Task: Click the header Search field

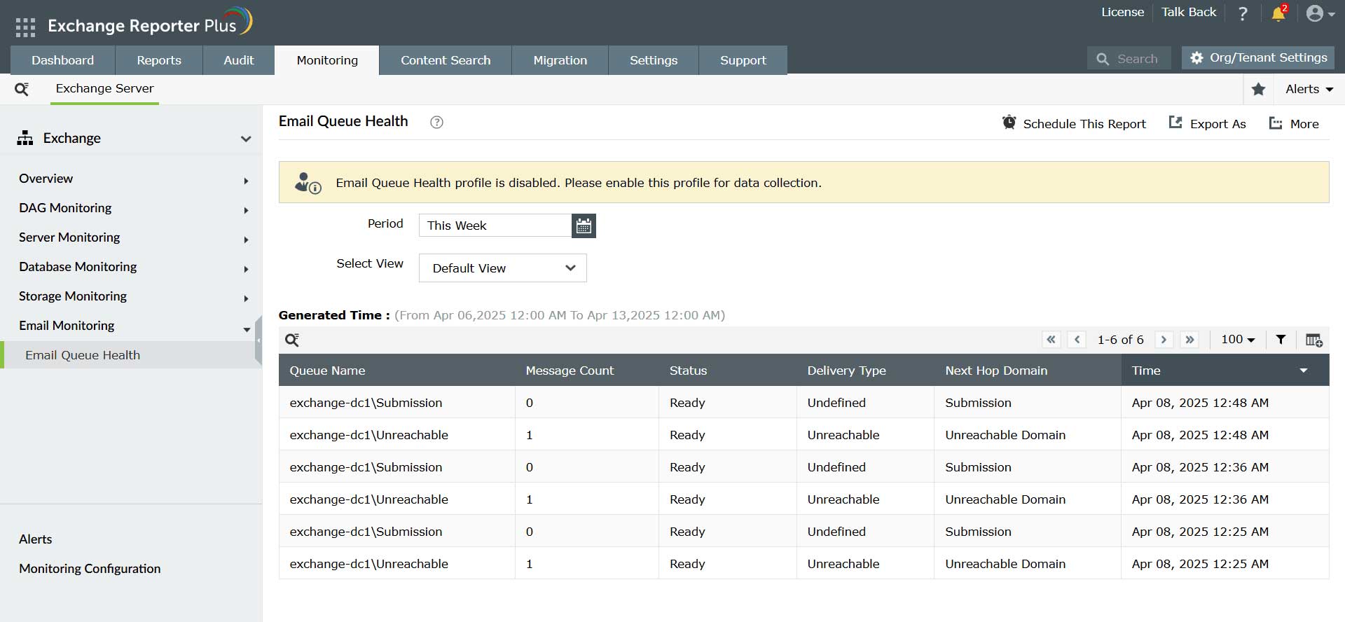Action: [1129, 59]
